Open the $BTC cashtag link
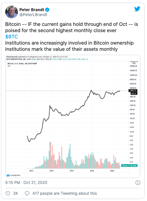The image size is (147, 201). (x=11, y=37)
